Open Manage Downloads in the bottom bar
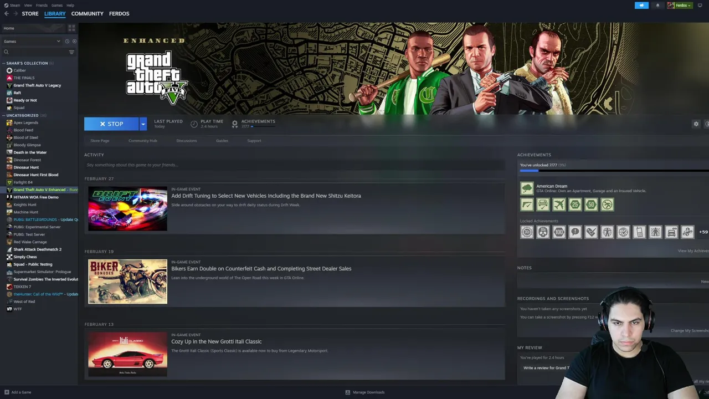Viewport: 709px width, 399px height. 365,392
